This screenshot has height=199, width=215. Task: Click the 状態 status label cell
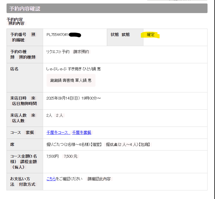point(120,35)
